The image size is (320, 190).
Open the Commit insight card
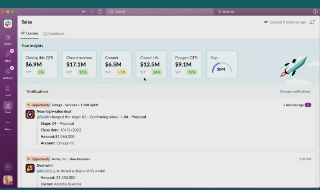point(116,64)
